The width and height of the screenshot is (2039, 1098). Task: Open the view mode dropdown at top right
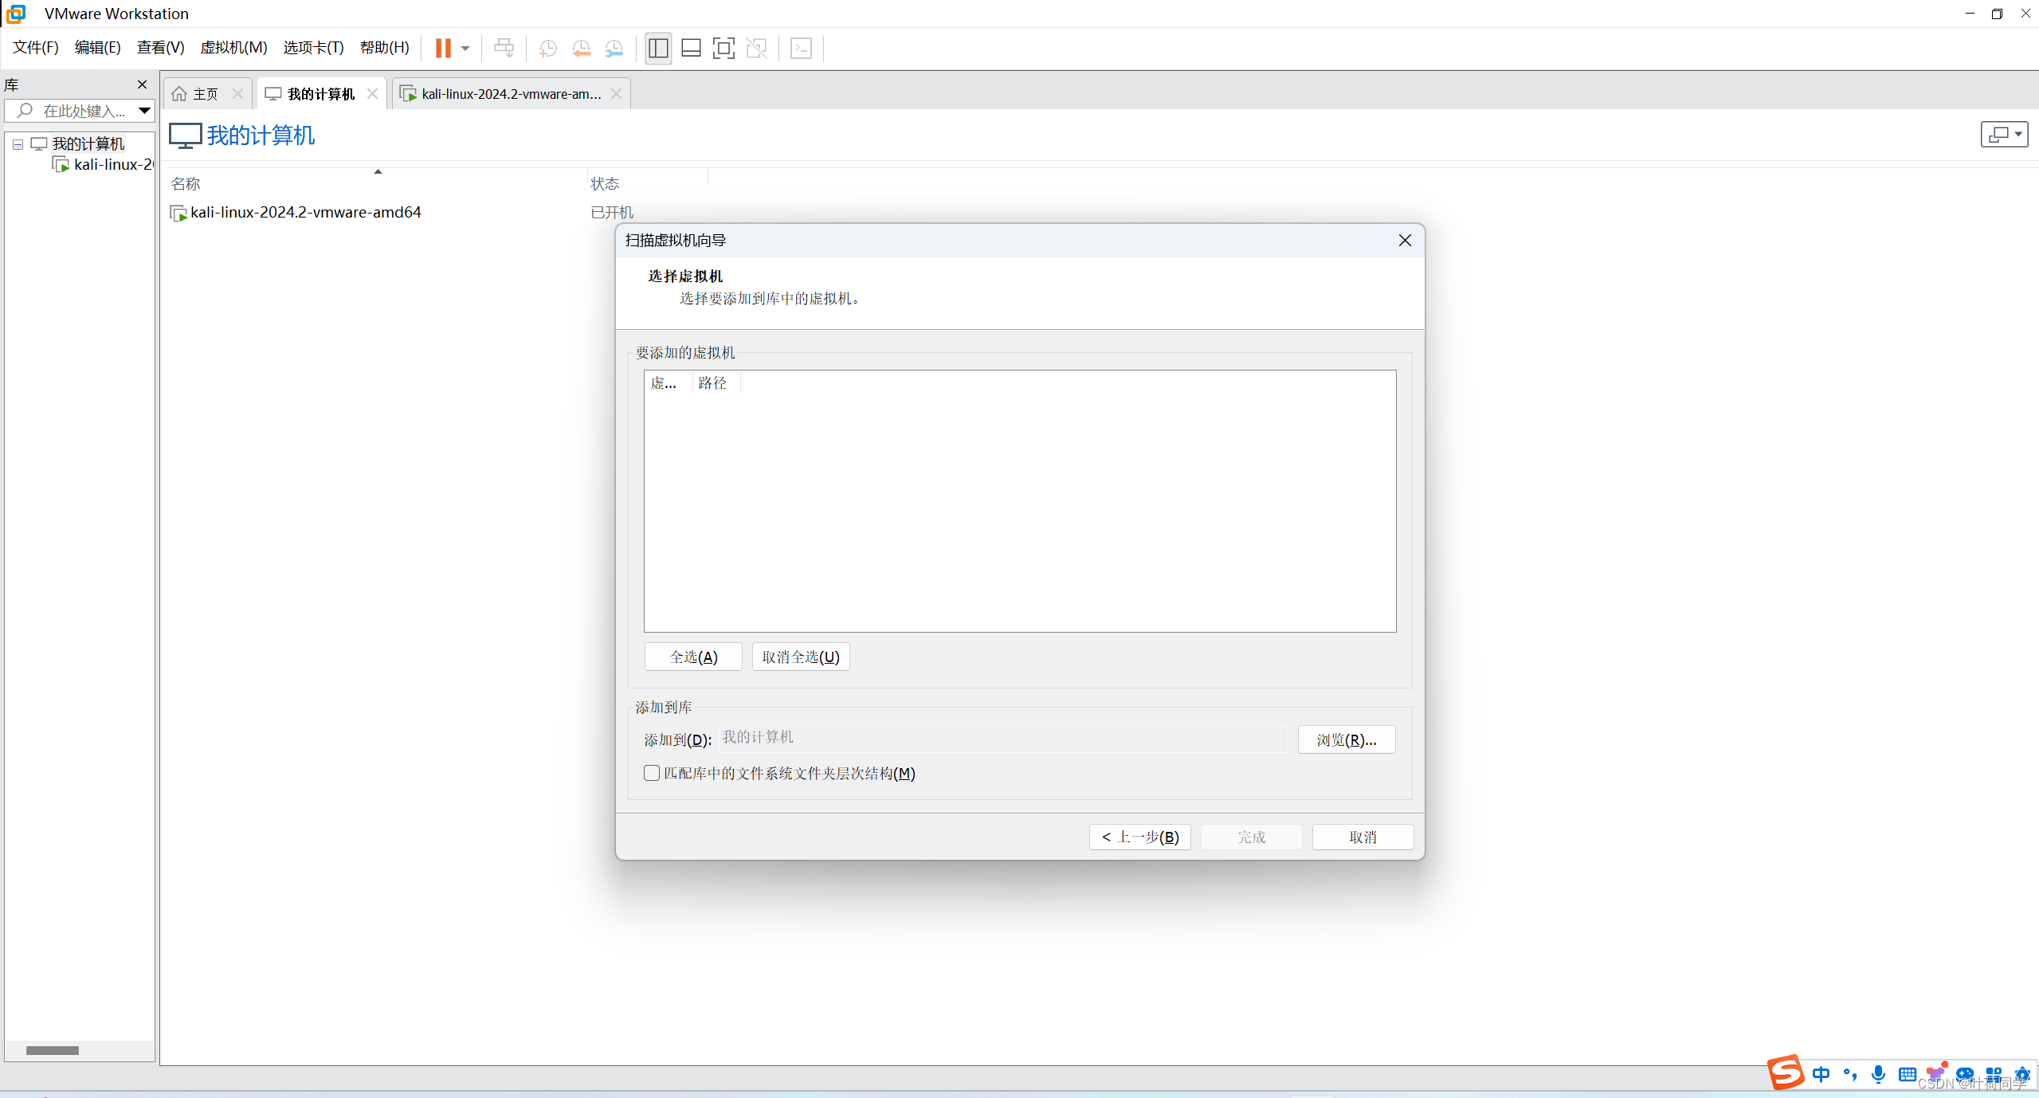pos(2004,135)
